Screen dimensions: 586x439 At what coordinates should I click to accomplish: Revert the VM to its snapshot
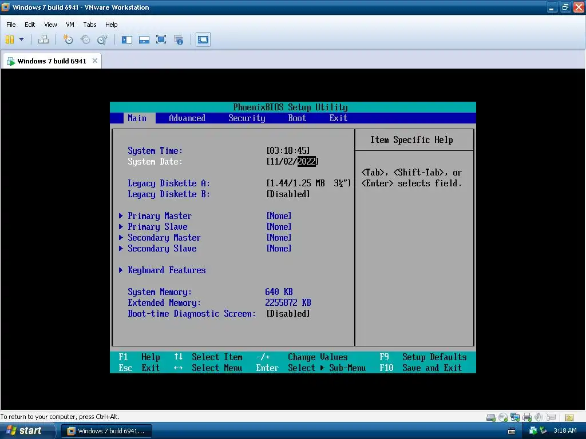click(x=85, y=39)
